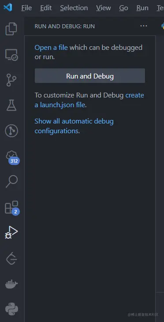This screenshot has width=164, height=322.
Task: Open the panel's Views and More Actions ellipsis
Action: coord(143,26)
